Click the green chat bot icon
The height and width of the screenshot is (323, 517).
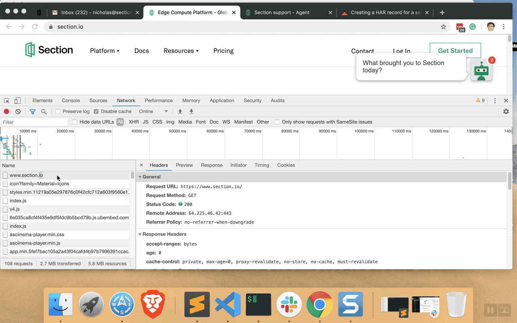pos(481,71)
